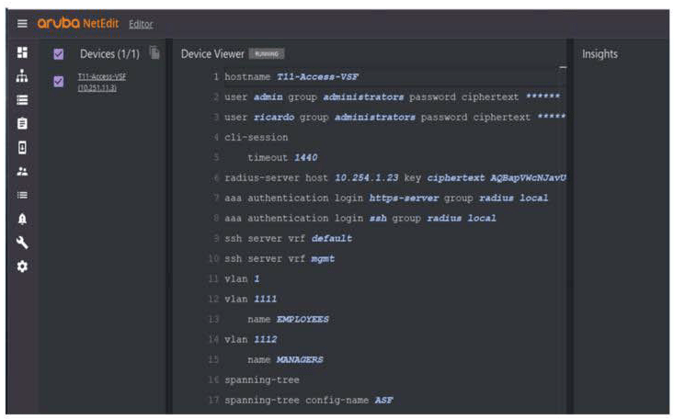The height and width of the screenshot is (419, 674).
Task: Toggle the Devices (1/1) select-all checkbox
Action: coord(59,54)
